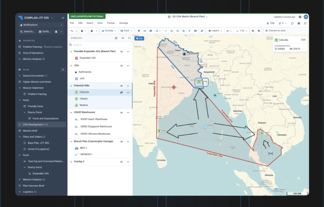Open the Insert menu
The image size is (324, 207).
point(90,23)
